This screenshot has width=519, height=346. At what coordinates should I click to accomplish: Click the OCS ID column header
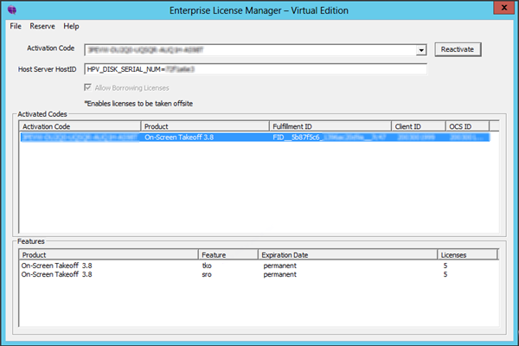coord(467,126)
